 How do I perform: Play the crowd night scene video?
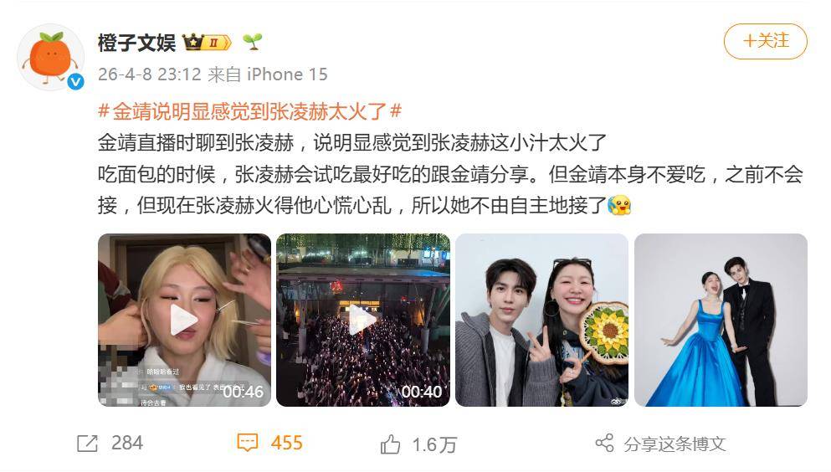[363, 320]
